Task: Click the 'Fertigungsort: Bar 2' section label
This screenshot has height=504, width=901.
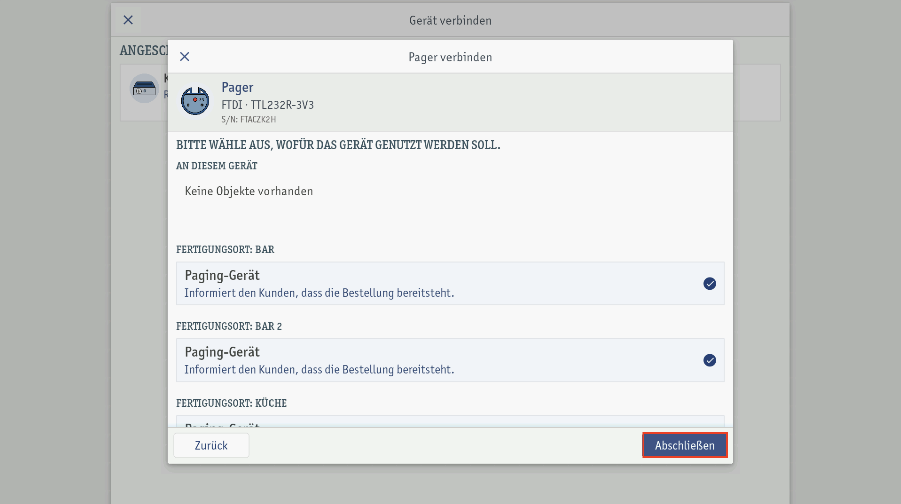Action: [229, 326]
